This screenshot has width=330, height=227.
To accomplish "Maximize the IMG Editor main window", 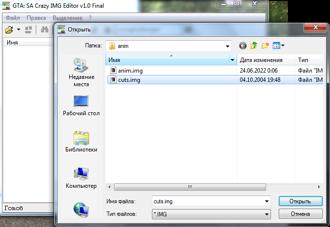I will click(237, 4).
